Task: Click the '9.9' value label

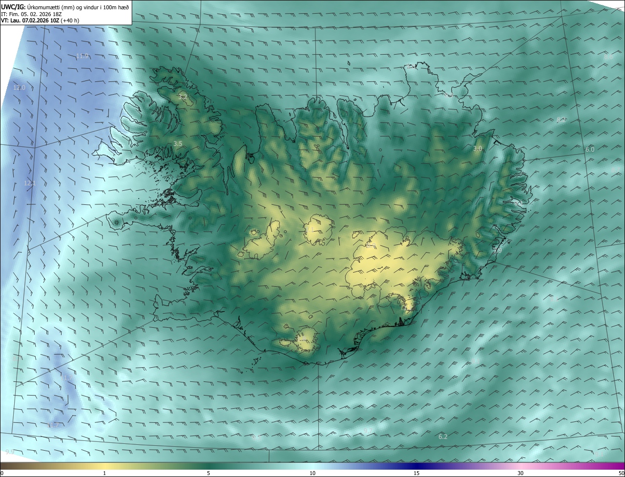Action: tap(9, 453)
